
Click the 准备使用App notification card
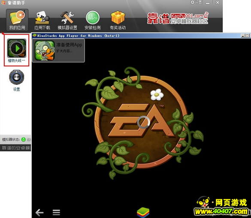58,51
